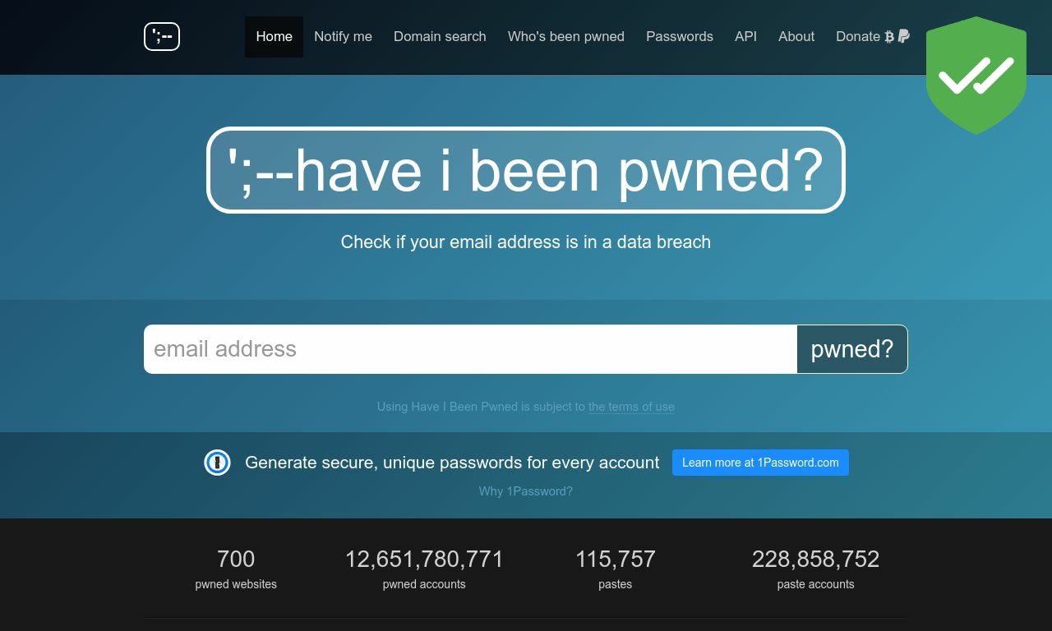Click the pwned? search button

click(x=852, y=349)
